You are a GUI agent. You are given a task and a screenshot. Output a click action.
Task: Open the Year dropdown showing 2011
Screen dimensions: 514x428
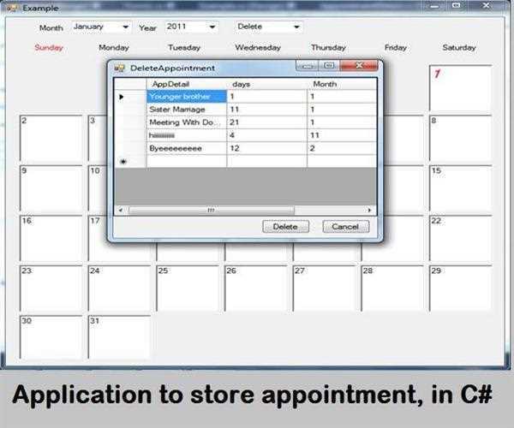point(191,27)
